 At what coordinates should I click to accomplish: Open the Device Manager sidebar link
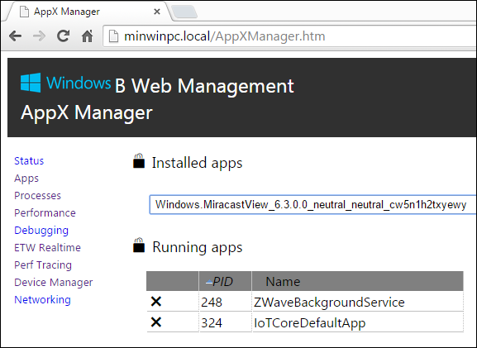click(53, 283)
